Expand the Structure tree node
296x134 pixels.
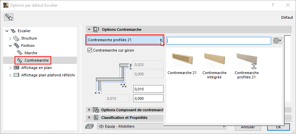9,38
